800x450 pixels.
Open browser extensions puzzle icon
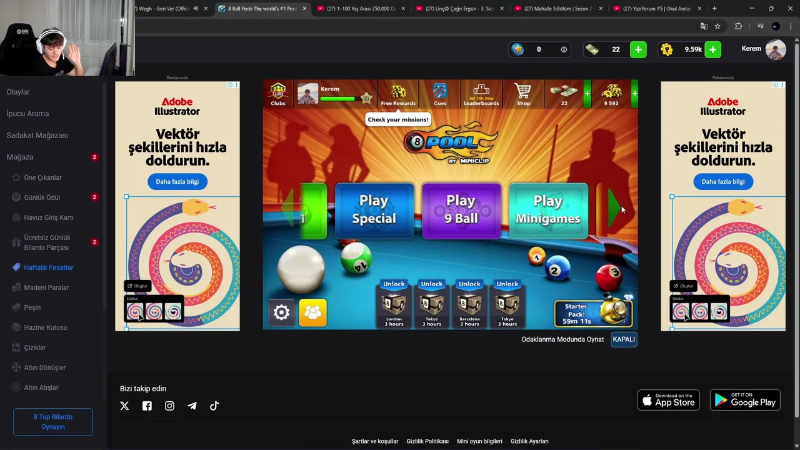click(738, 26)
